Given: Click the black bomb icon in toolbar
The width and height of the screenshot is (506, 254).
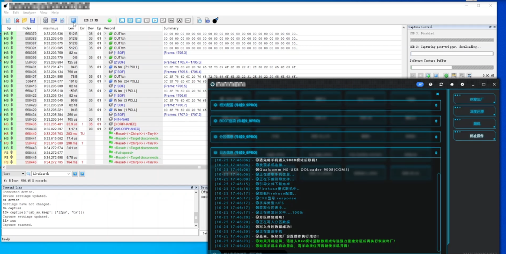Looking at the screenshot, I should click(216, 20).
